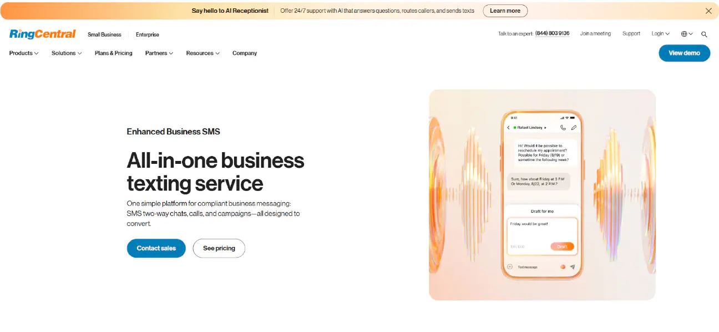Image resolution: width=719 pixels, height=332 pixels.
Task: Expand the Products dropdown menu
Action: (24, 53)
